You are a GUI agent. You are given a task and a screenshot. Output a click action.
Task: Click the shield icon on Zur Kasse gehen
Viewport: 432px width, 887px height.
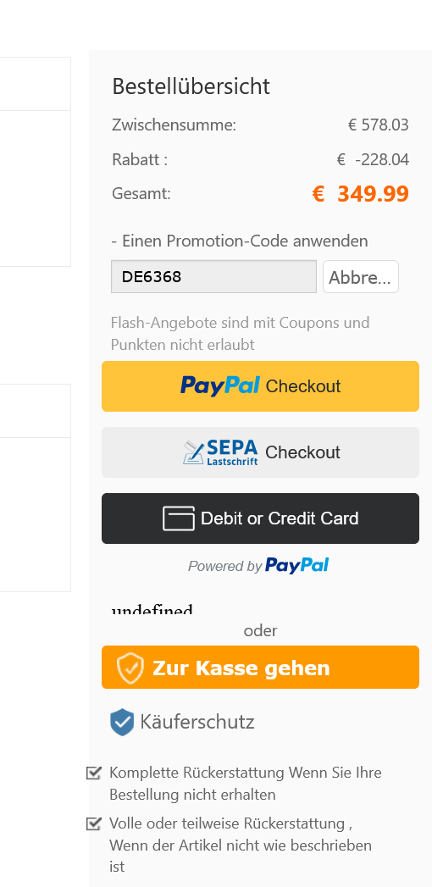tap(130, 668)
